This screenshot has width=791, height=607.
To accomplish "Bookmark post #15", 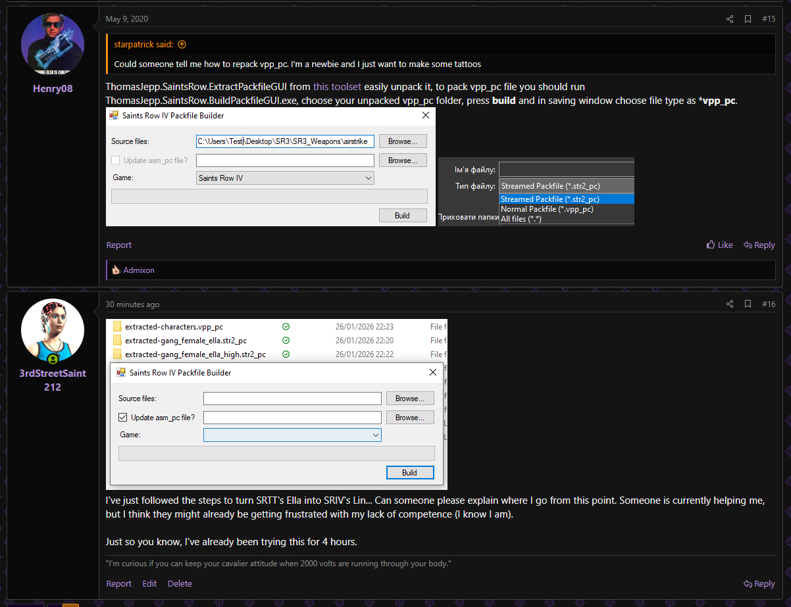I will coord(748,19).
